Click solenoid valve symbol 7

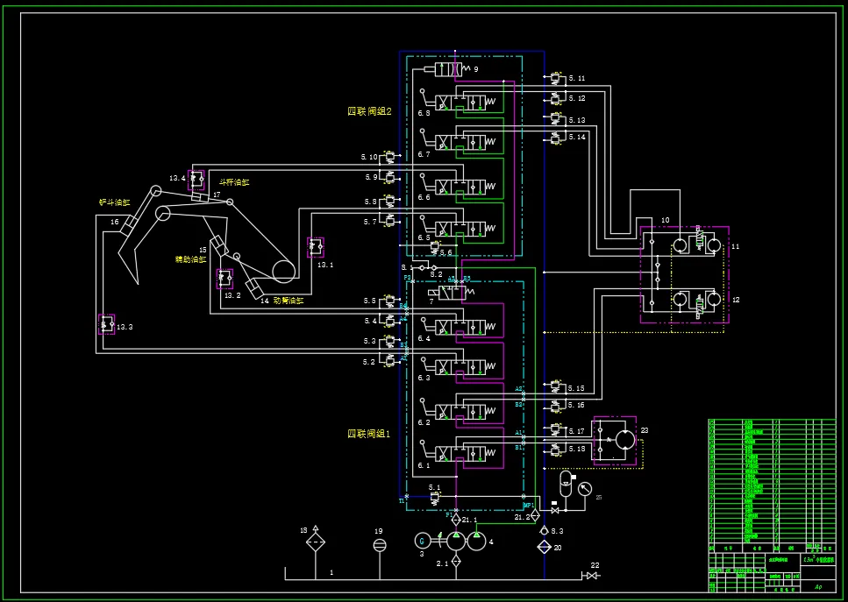tap(450, 294)
